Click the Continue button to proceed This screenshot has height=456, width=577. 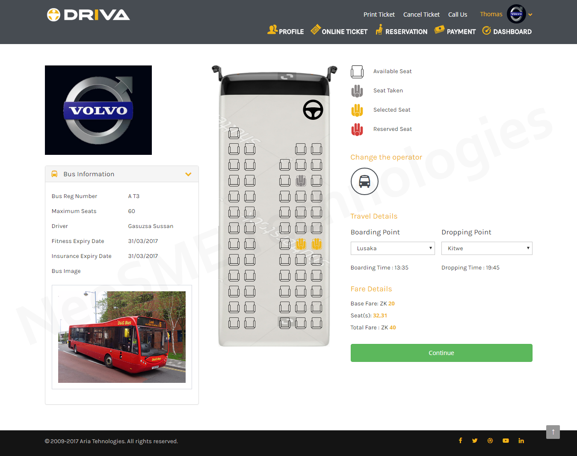[441, 352]
